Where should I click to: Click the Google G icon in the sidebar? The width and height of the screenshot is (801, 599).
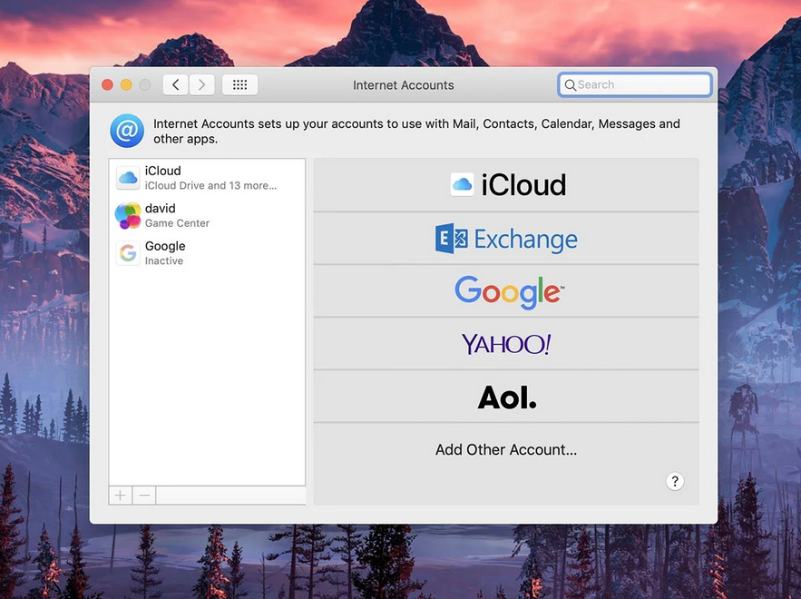click(x=128, y=253)
